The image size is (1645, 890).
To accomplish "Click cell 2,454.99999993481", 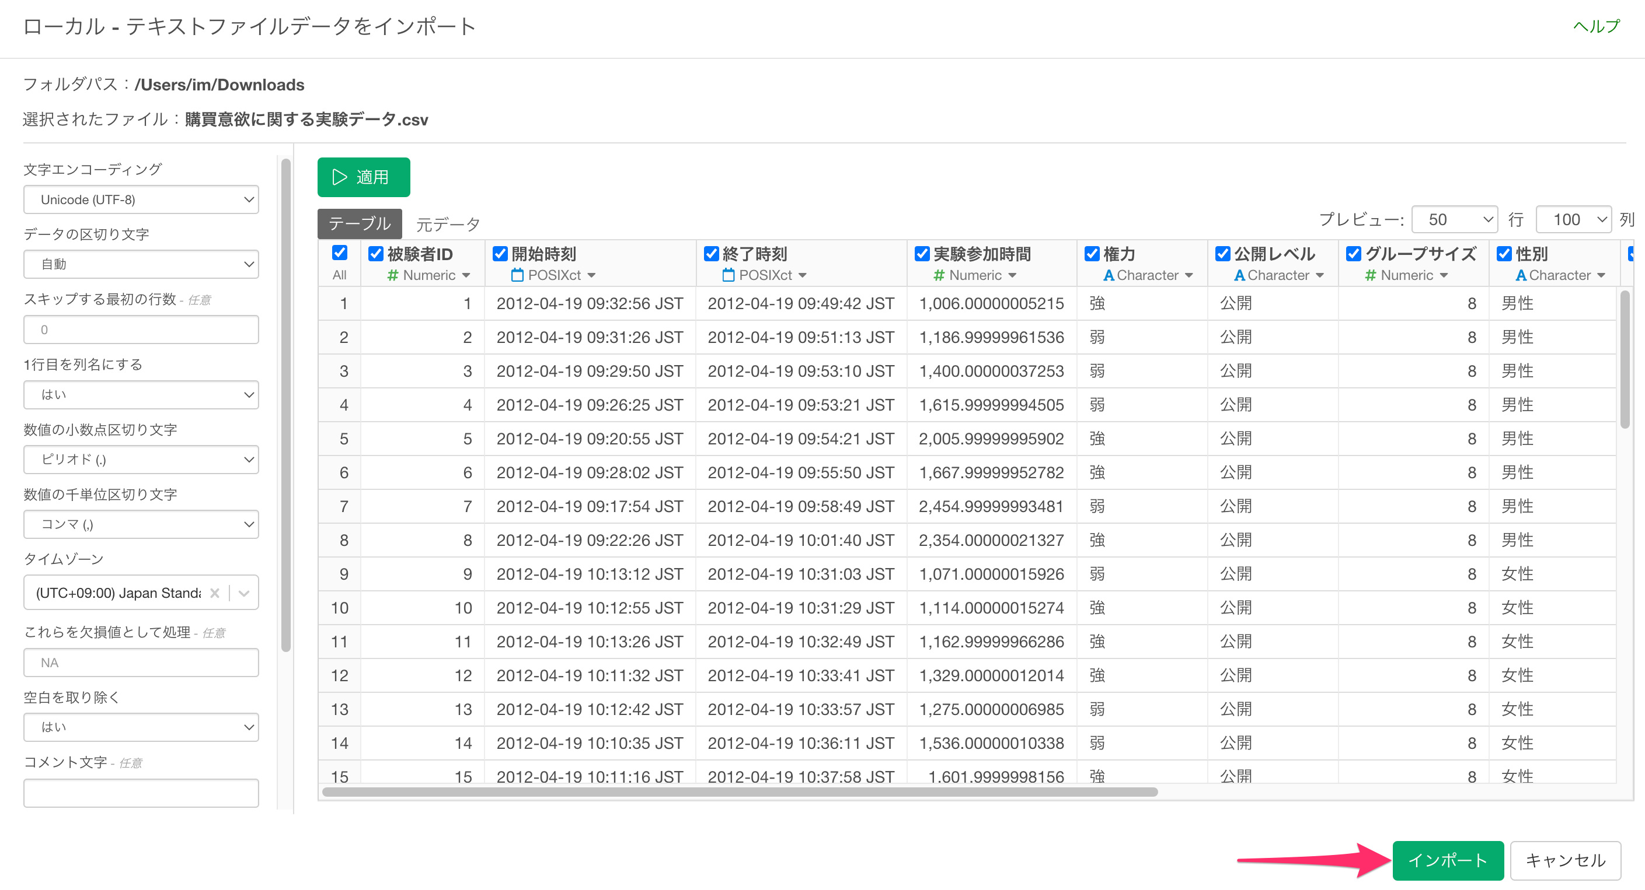I will point(991,507).
